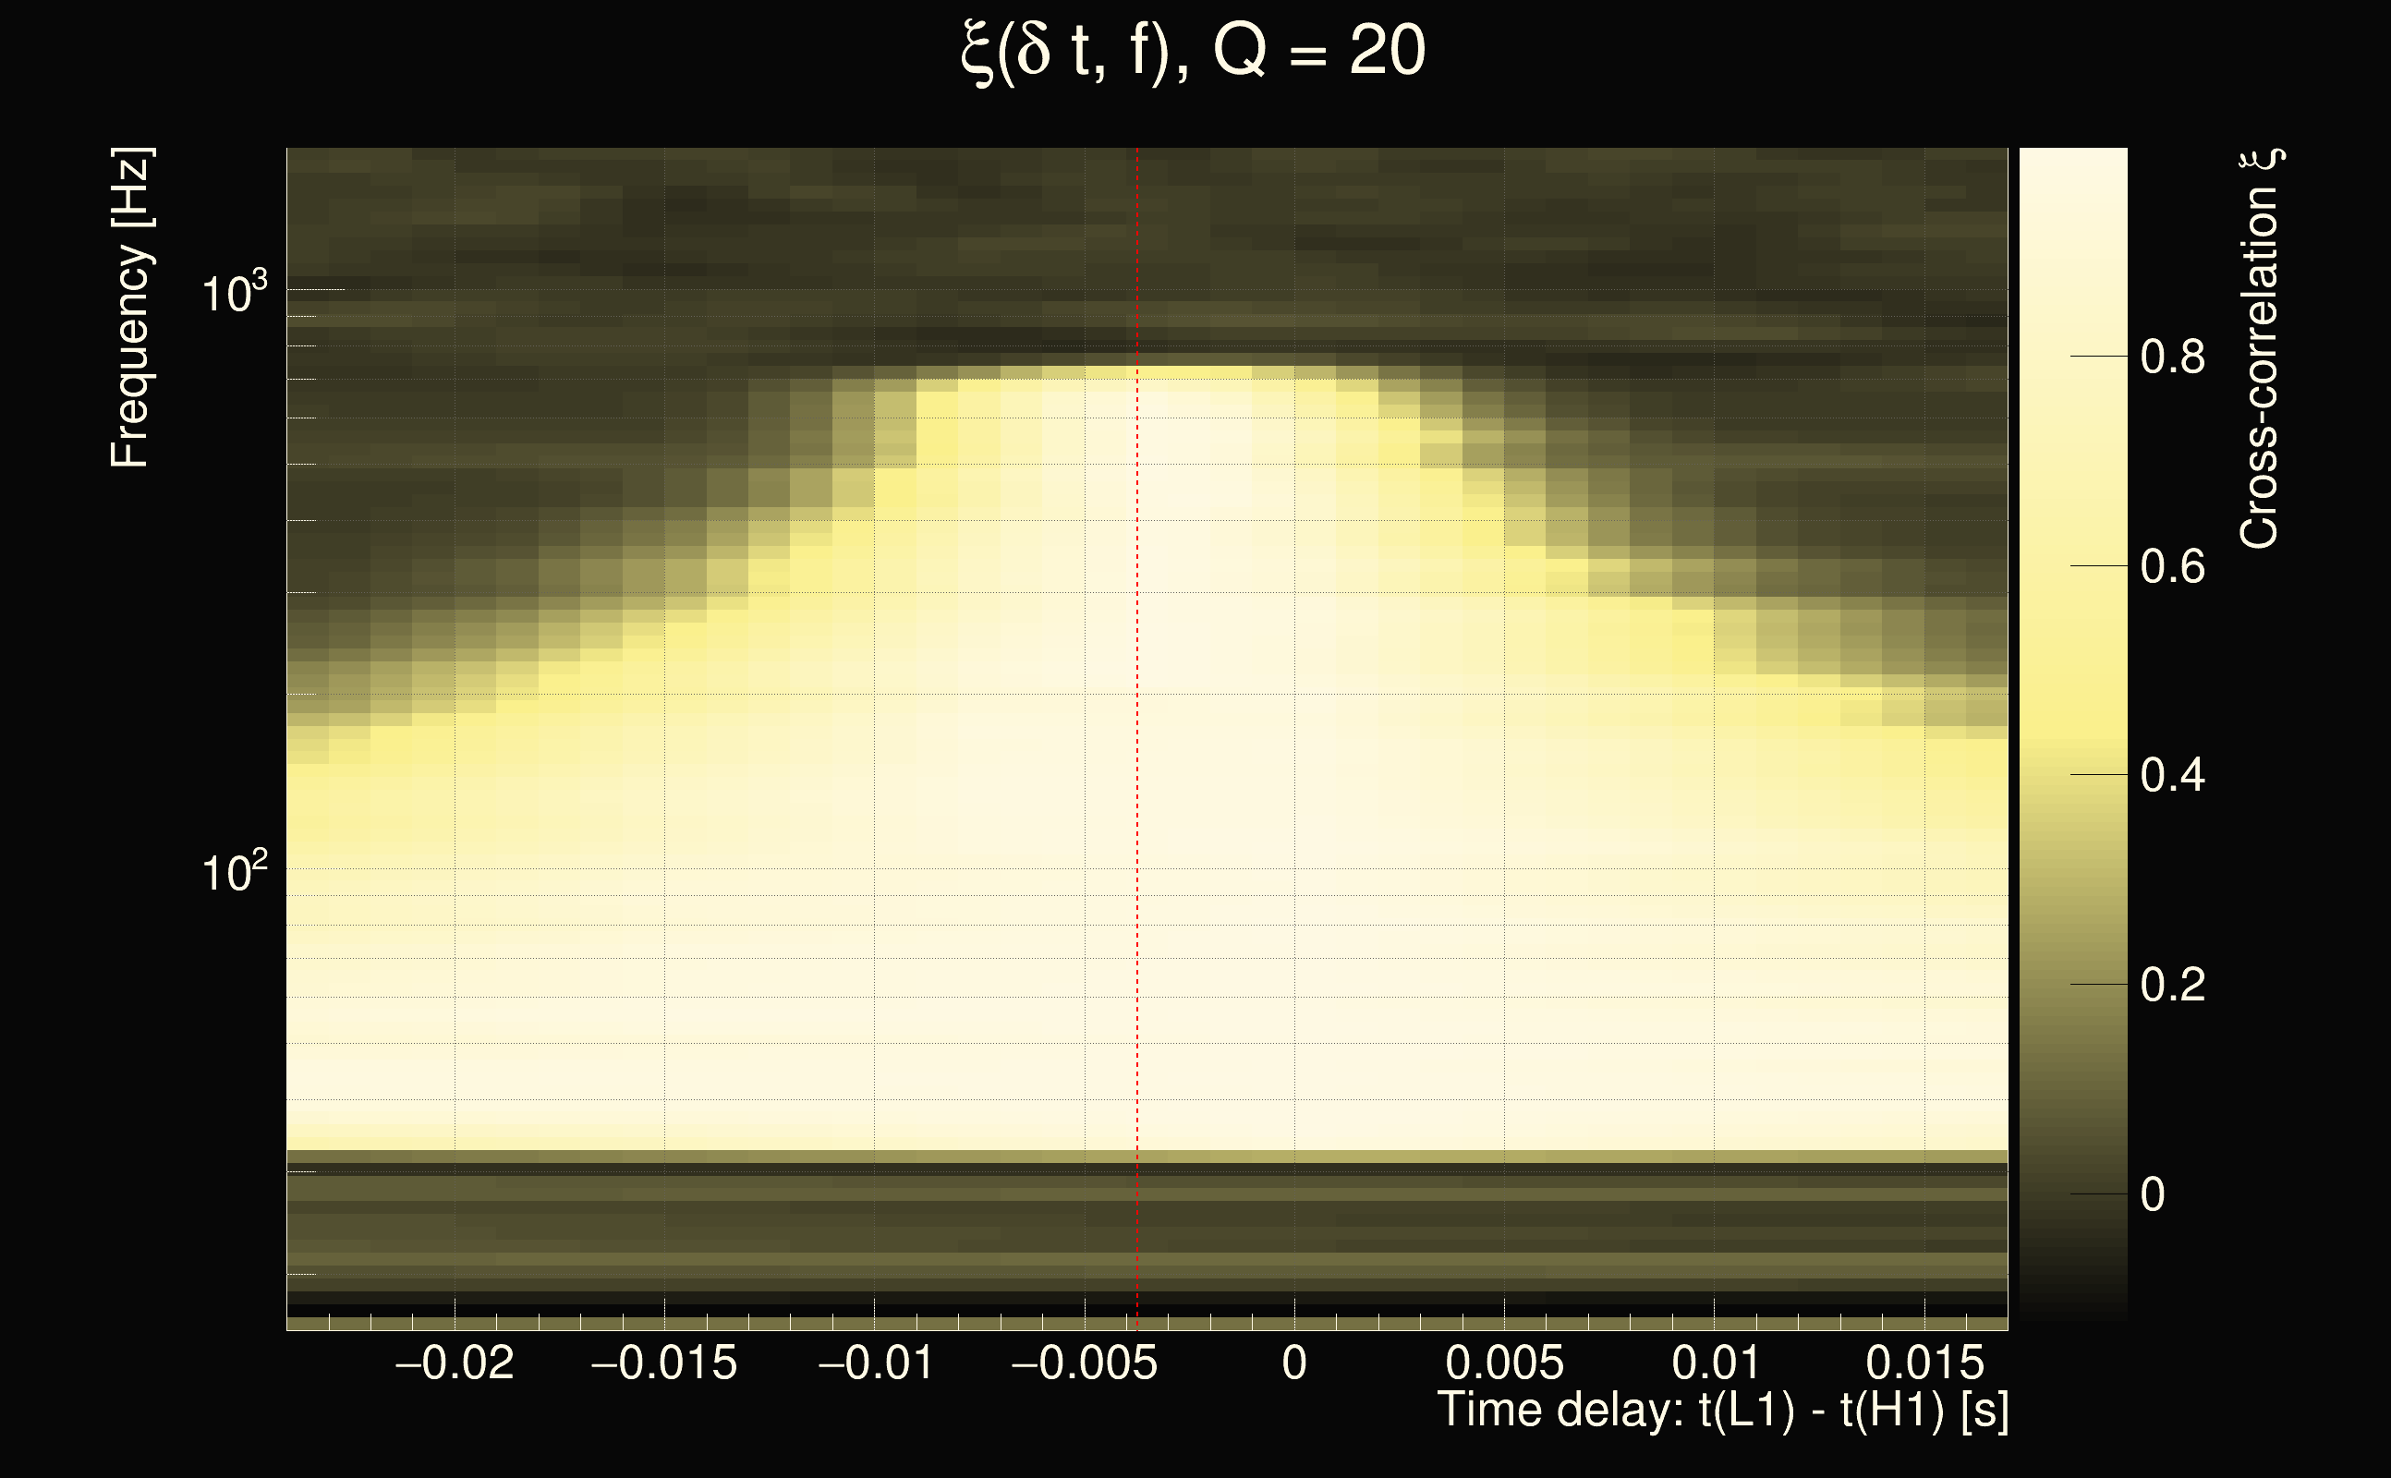Click the 0 x-axis tick label
The image size is (2391, 1478).
[x=1294, y=1363]
